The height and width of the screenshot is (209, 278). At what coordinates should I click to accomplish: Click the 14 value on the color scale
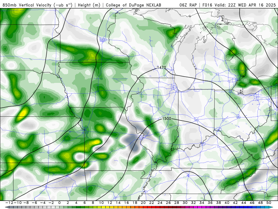click(118, 203)
